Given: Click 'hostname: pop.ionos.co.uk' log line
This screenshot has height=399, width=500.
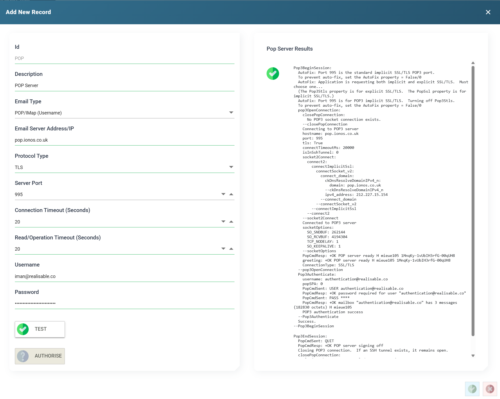Looking at the screenshot, I should [330, 134].
